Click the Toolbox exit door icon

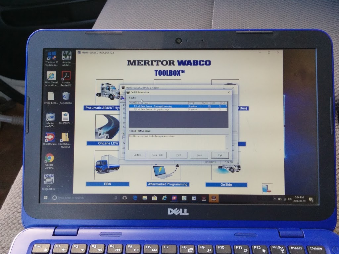pos(267,188)
